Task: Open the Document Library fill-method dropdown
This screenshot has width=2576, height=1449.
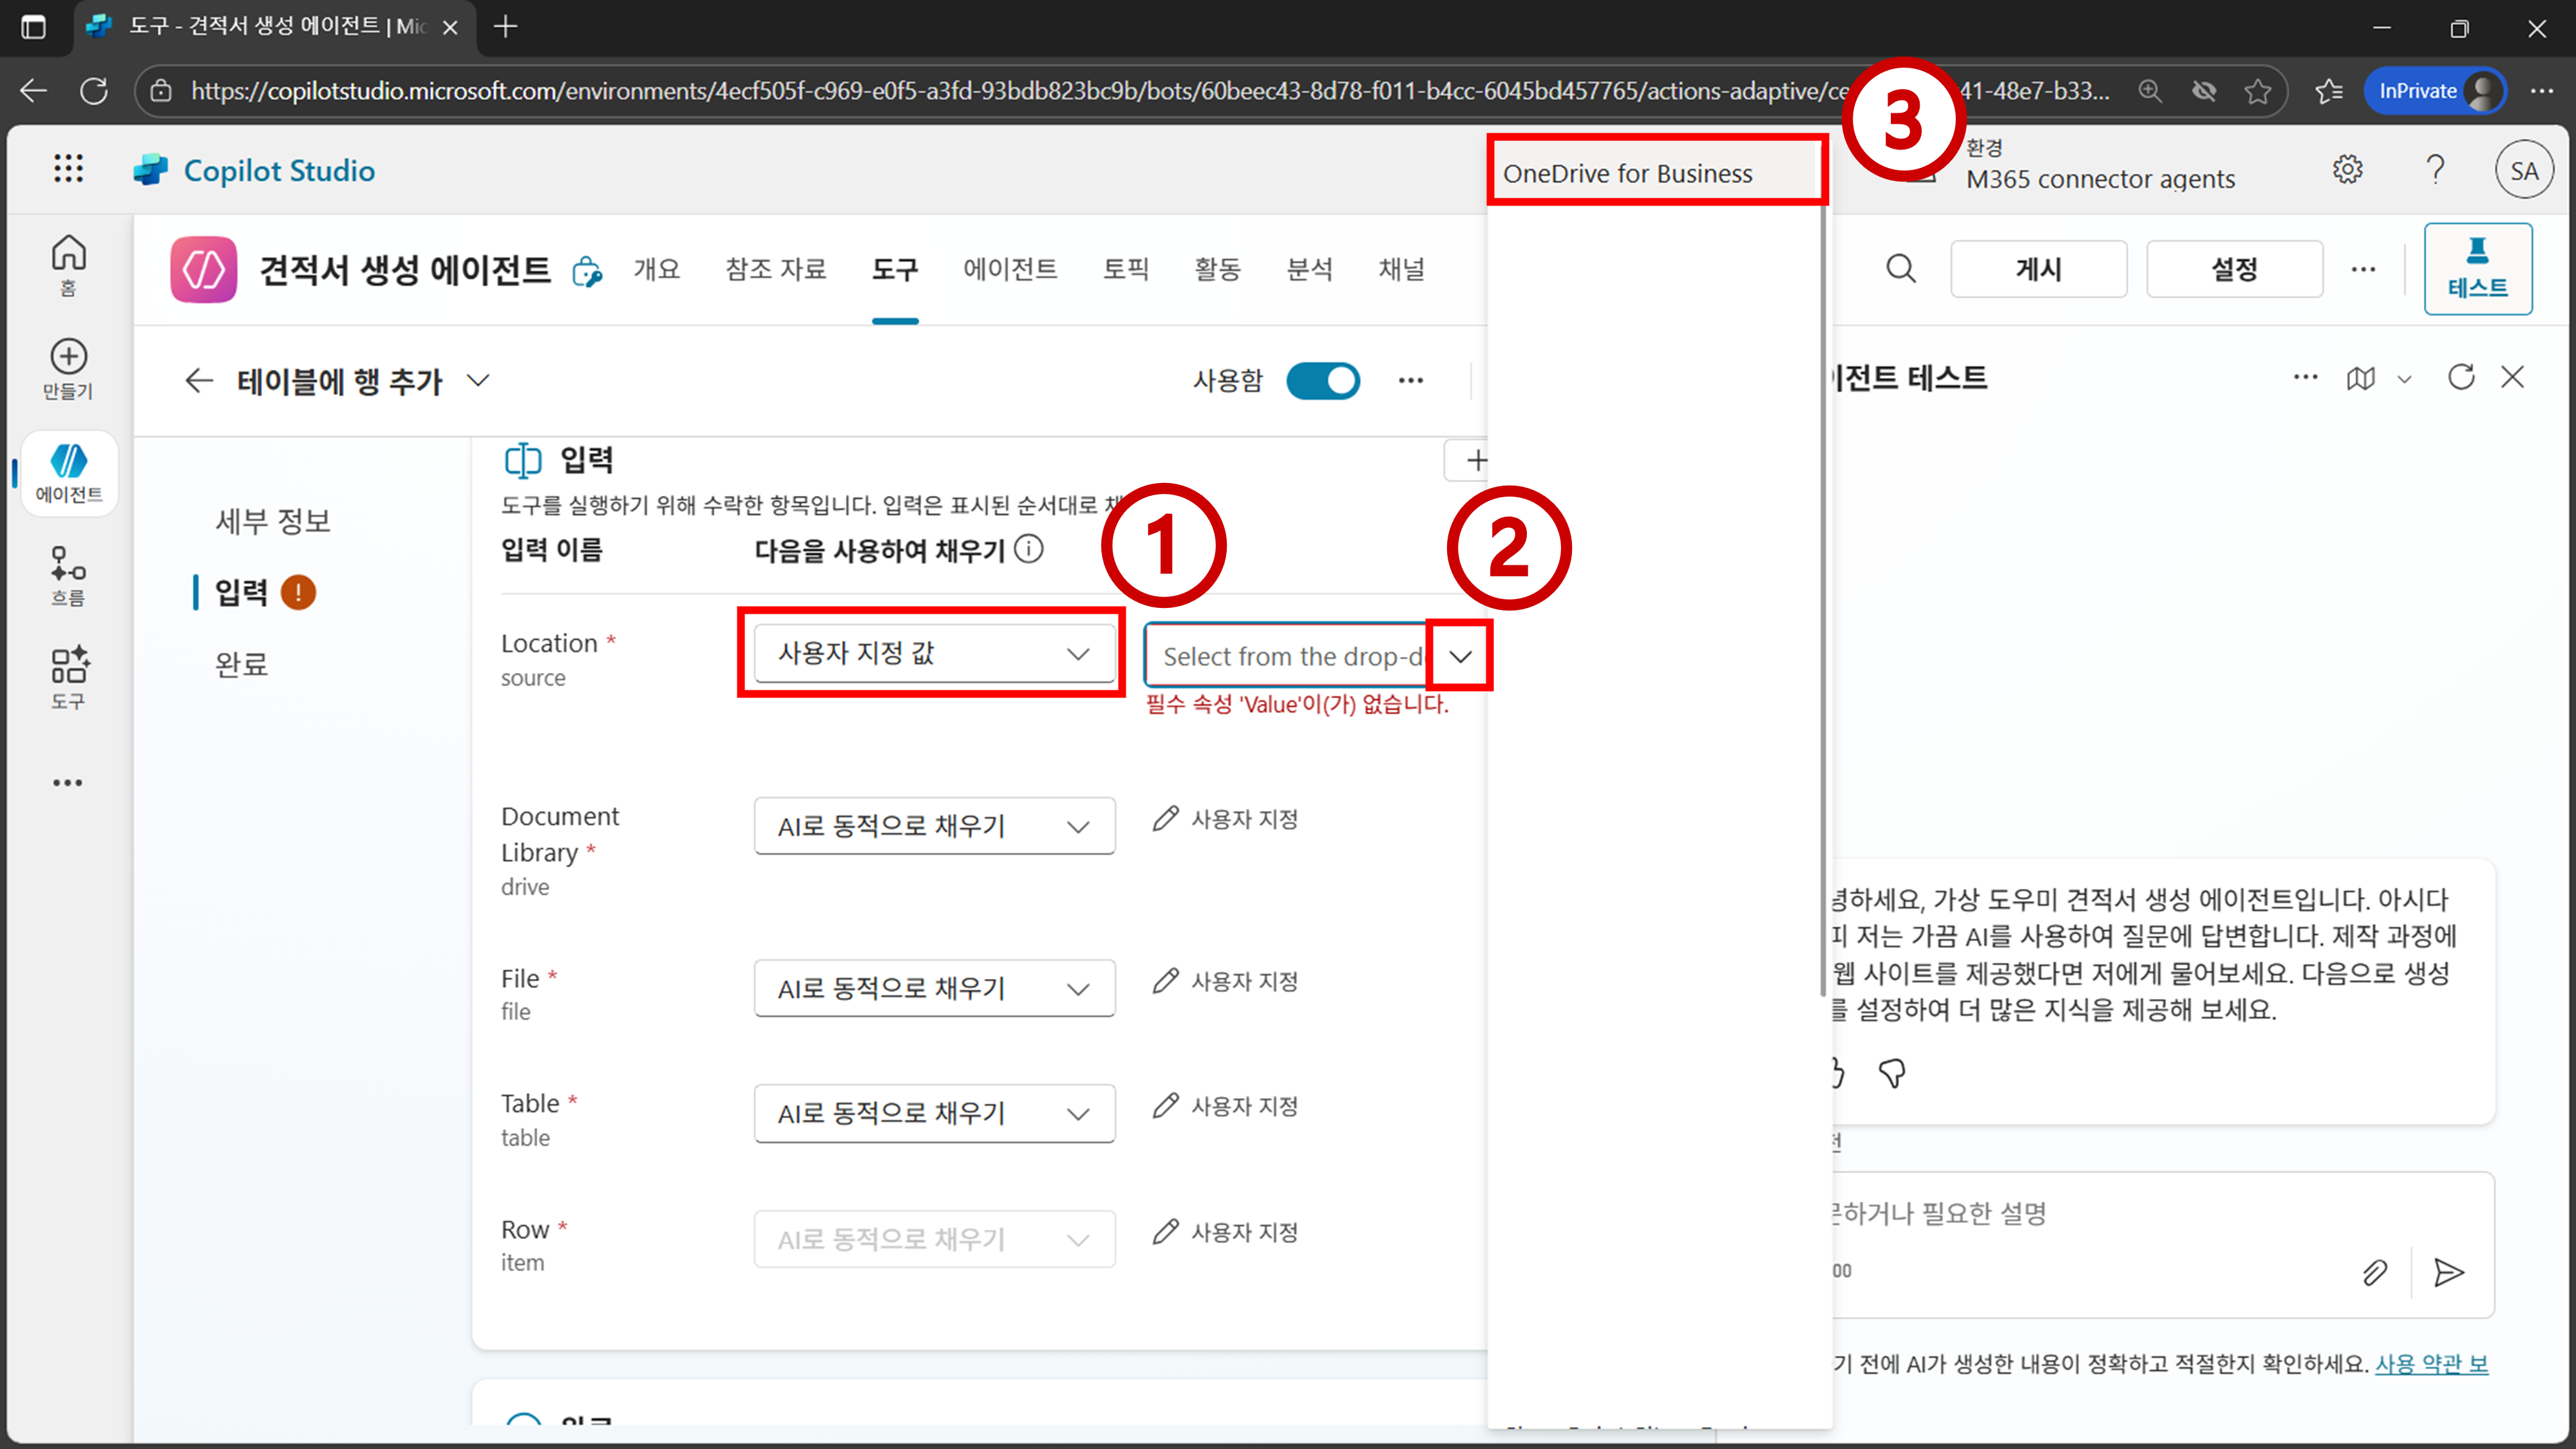Action: click(934, 826)
